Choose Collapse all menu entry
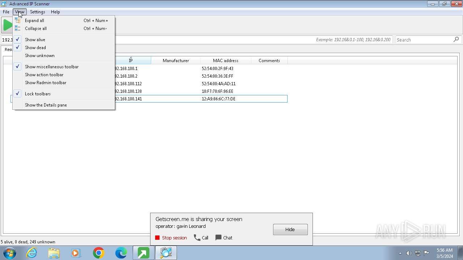This screenshot has height=260, width=463. (x=64, y=29)
